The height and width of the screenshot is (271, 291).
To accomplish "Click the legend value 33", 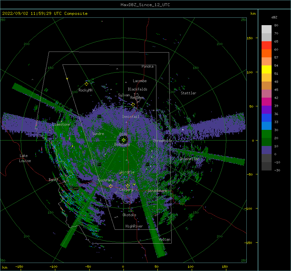I will (276, 122).
